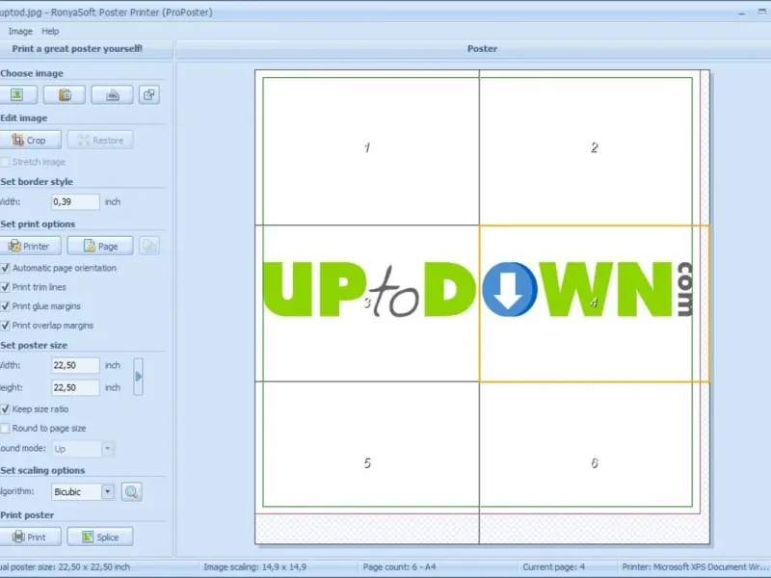Click the 'Image scaling: 14,9 x 14,9' status

[254, 566]
